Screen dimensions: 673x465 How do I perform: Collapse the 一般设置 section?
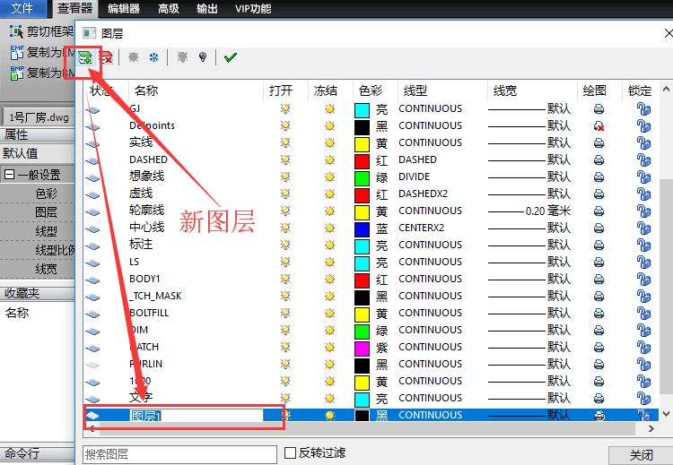[x=9, y=175]
